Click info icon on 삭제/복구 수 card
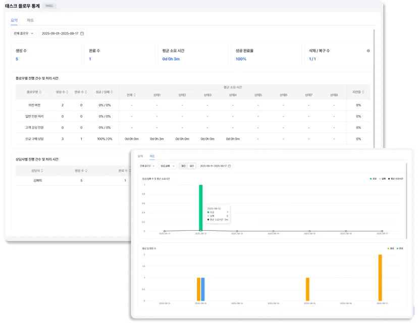This screenshot has width=418, height=323. coord(368,50)
